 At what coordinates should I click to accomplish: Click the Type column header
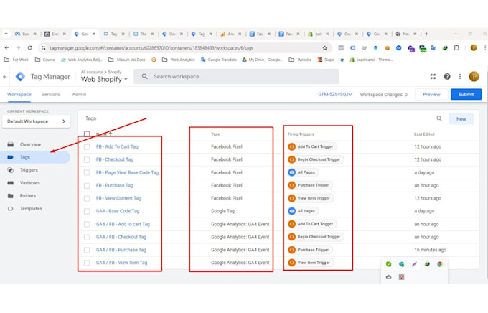[x=215, y=134]
